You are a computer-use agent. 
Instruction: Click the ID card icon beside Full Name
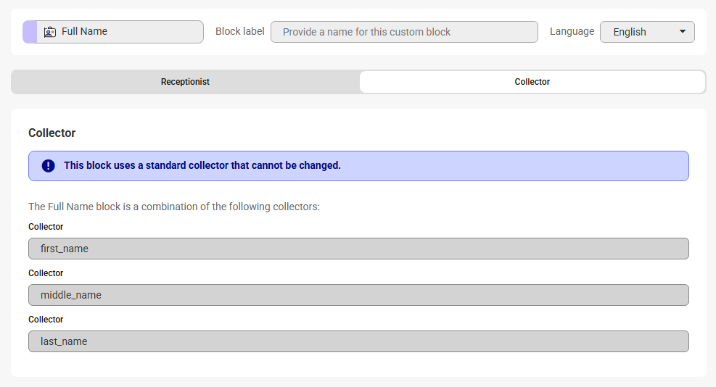[49, 32]
